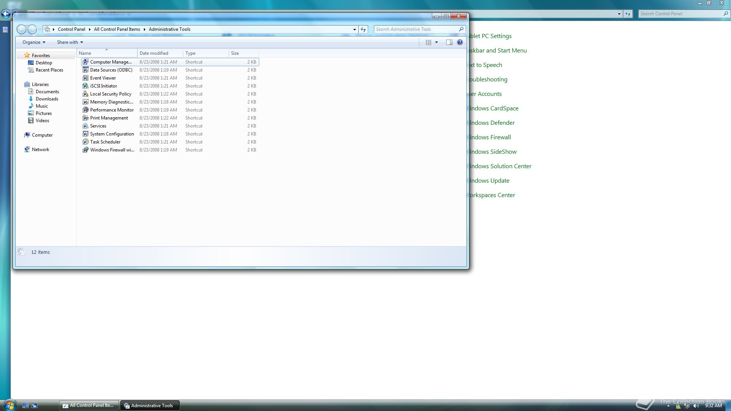731x411 pixels.
Task: Sort by the Size column header
Action: (244, 53)
